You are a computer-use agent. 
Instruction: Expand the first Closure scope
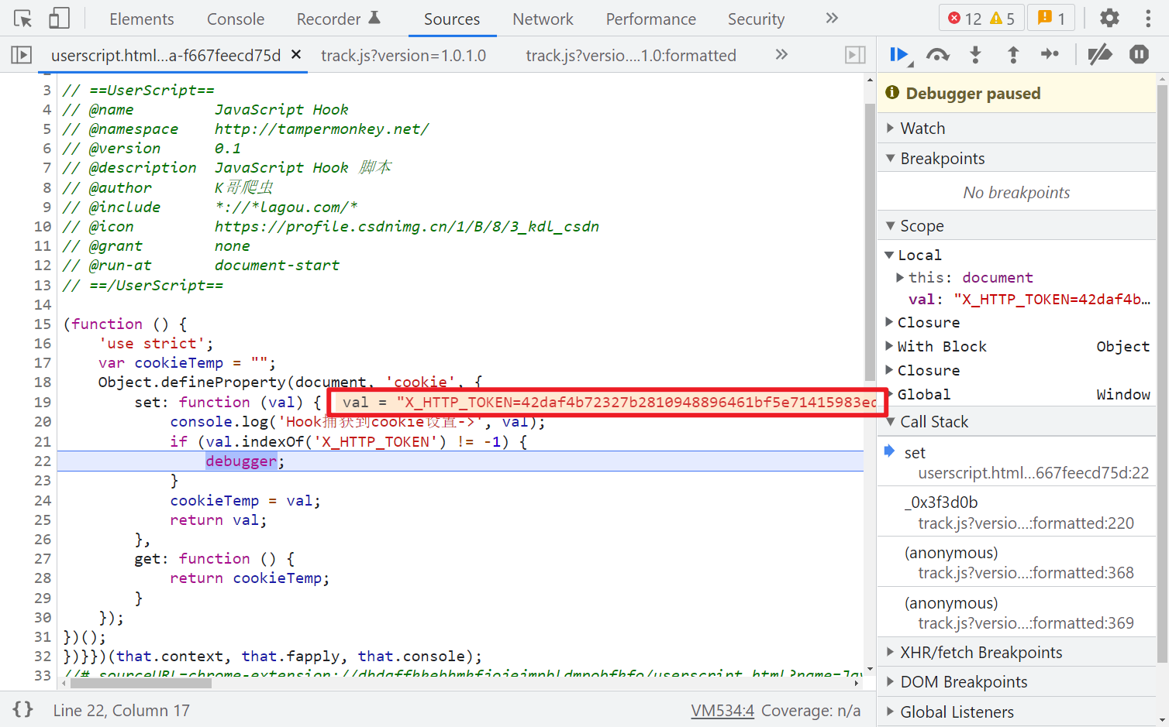890,322
